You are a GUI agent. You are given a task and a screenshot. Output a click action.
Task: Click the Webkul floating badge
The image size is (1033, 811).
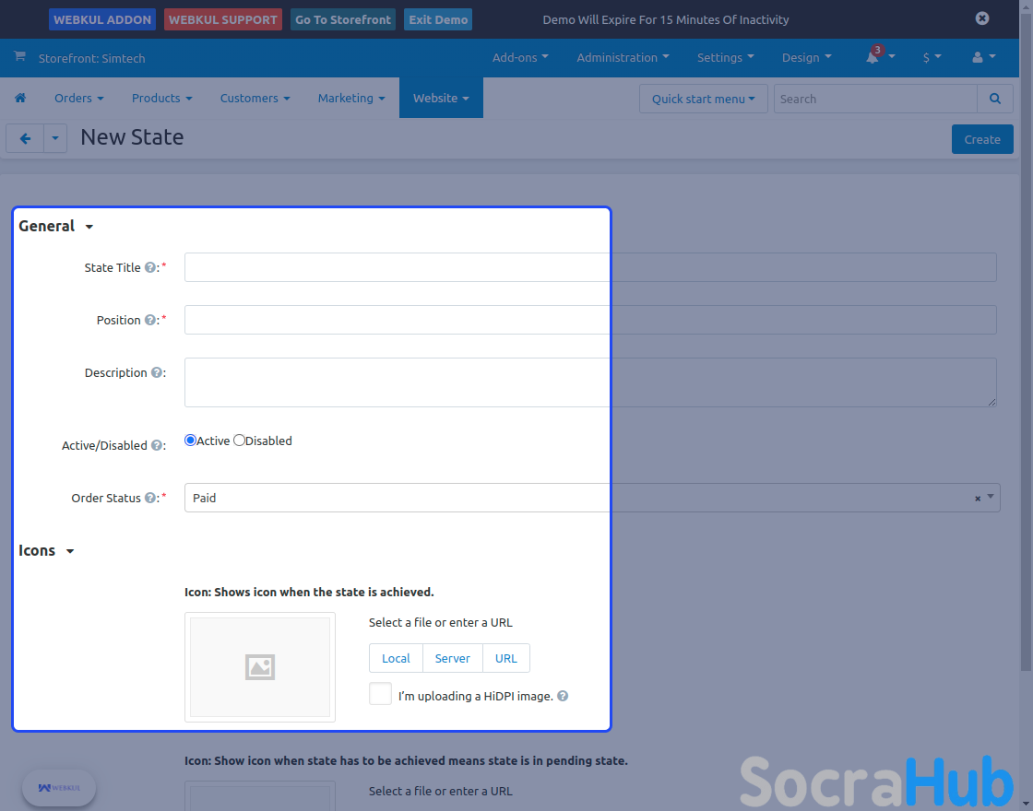coord(59,787)
